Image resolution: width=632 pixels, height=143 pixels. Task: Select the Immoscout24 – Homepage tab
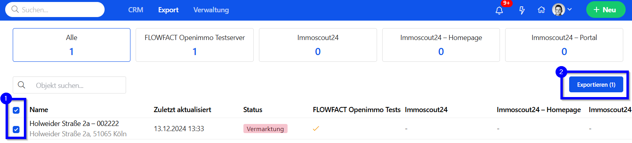click(x=441, y=45)
